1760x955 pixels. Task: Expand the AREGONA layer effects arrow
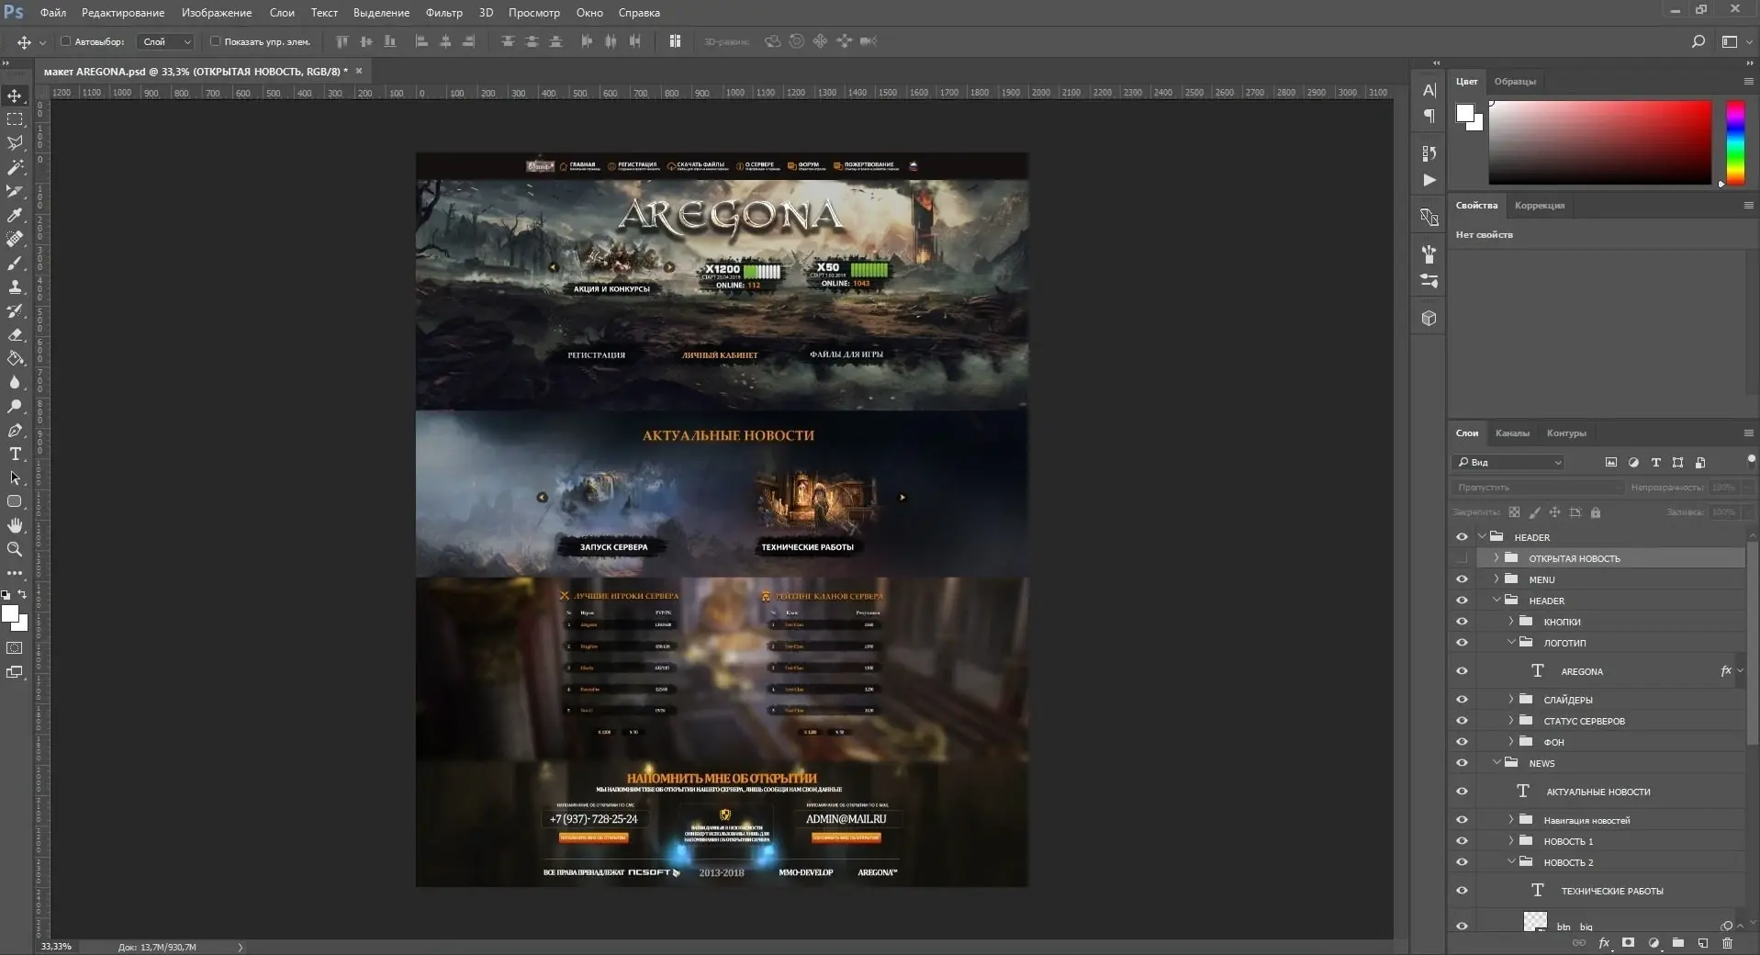1740,671
